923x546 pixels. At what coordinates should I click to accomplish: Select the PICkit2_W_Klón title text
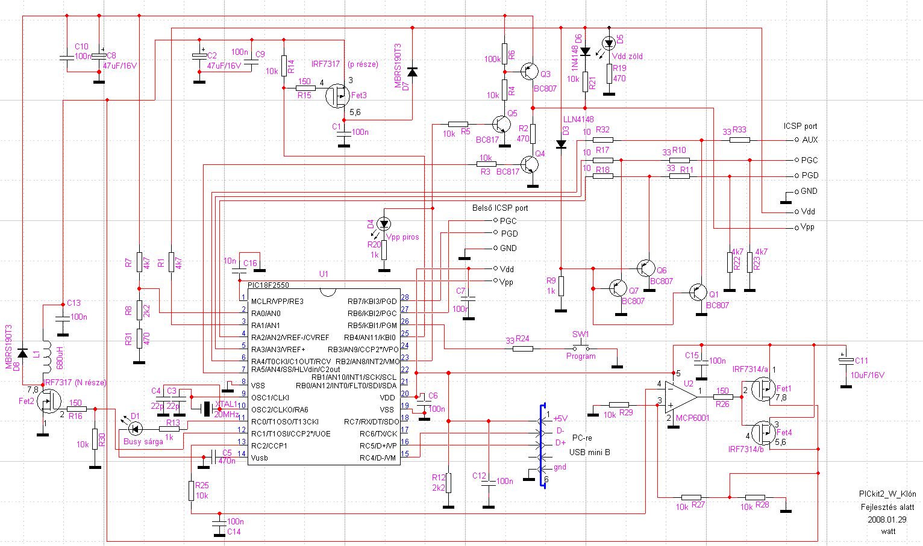887,494
